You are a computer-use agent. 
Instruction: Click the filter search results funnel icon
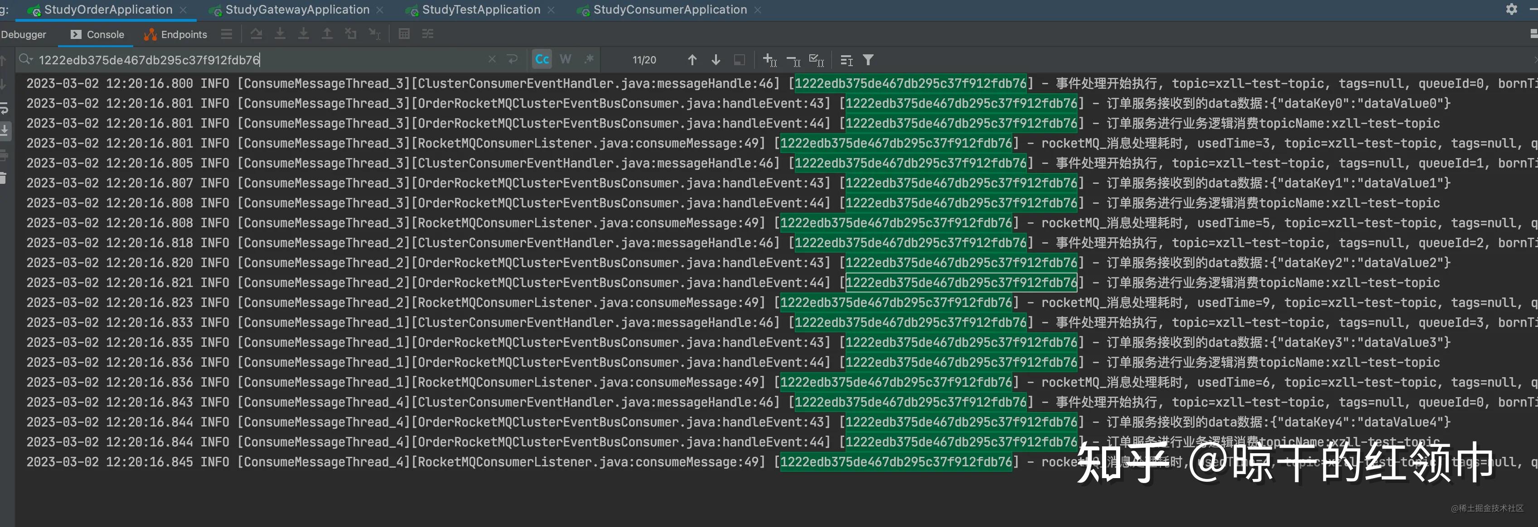pyautogui.click(x=868, y=60)
